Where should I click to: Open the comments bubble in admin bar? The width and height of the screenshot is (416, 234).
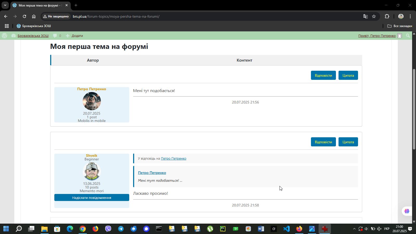tap(57, 36)
